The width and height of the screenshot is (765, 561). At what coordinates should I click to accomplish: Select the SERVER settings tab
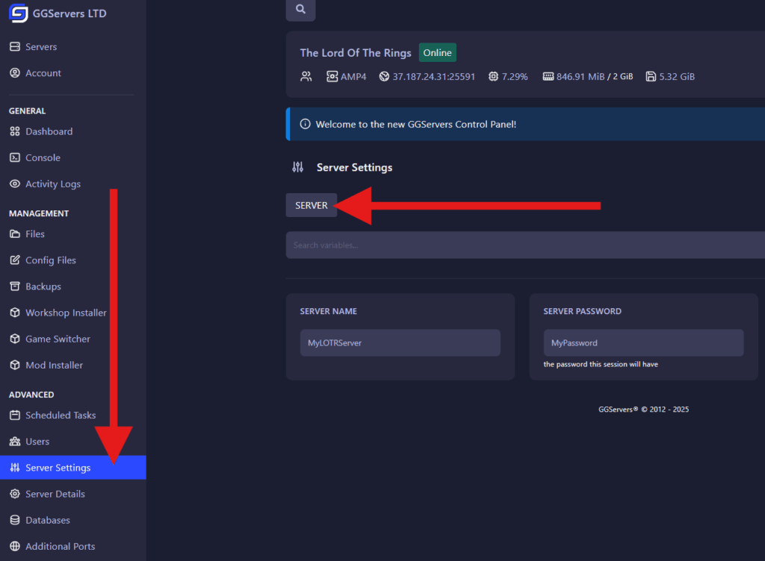(x=312, y=205)
